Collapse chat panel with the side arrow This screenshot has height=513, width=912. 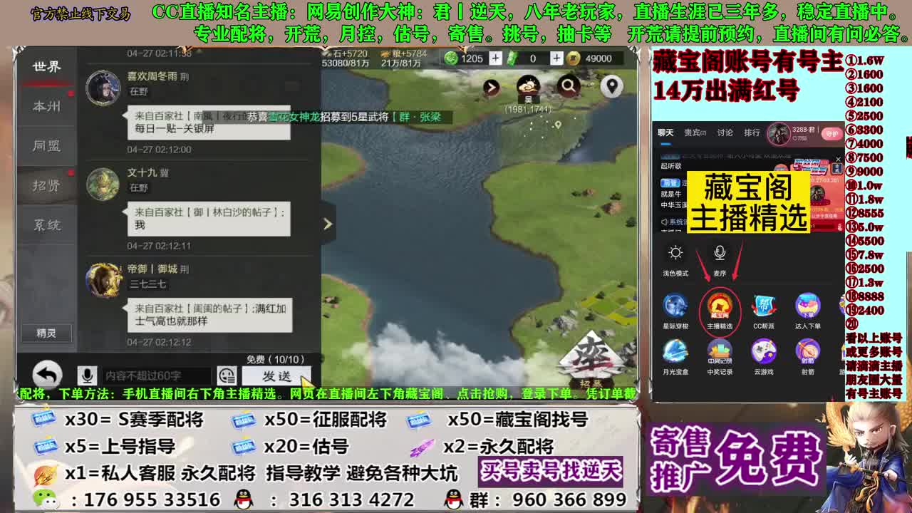(x=328, y=224)
